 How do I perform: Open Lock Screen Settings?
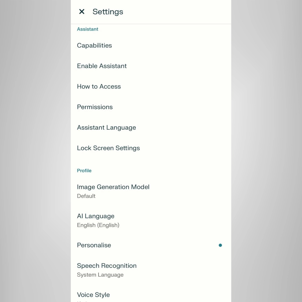[x=108, y=148]
